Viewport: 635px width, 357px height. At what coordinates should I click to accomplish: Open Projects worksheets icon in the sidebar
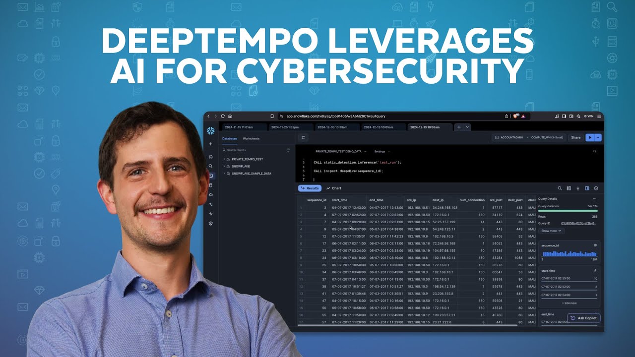pyautogui.click(x=211, y=176)
